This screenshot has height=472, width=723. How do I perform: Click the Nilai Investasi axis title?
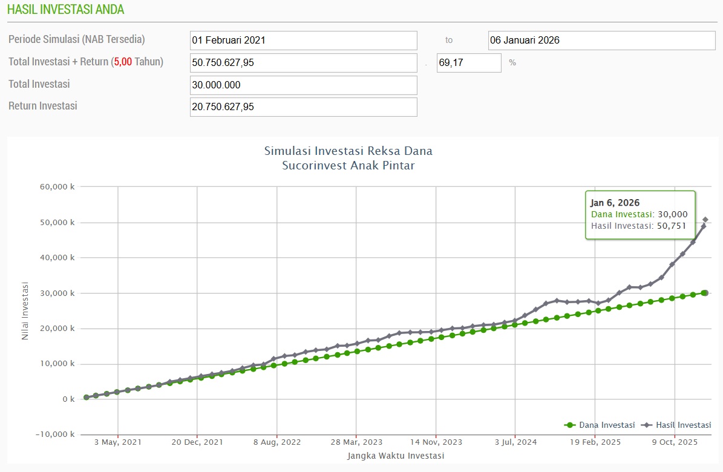point(25,311)
